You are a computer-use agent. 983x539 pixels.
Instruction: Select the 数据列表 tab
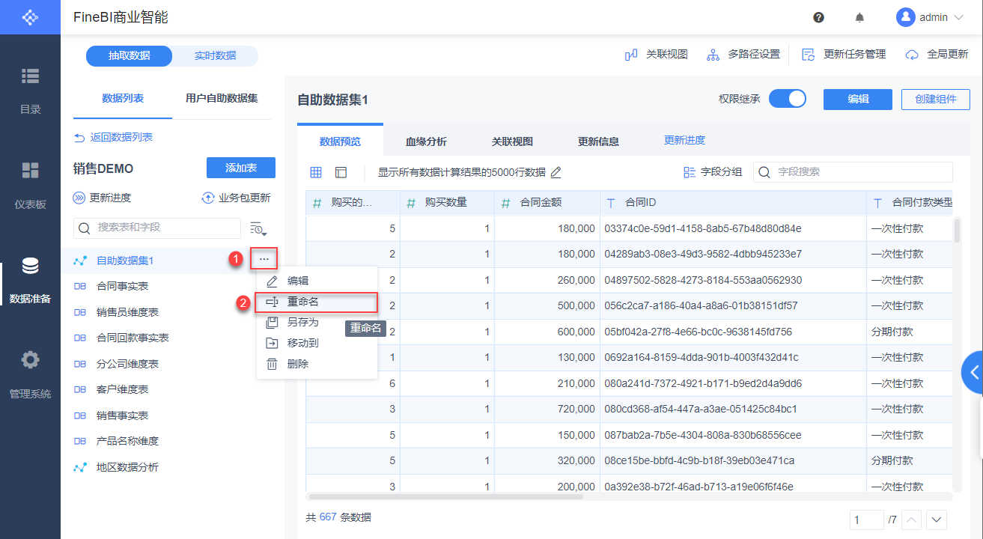[123, 98]
